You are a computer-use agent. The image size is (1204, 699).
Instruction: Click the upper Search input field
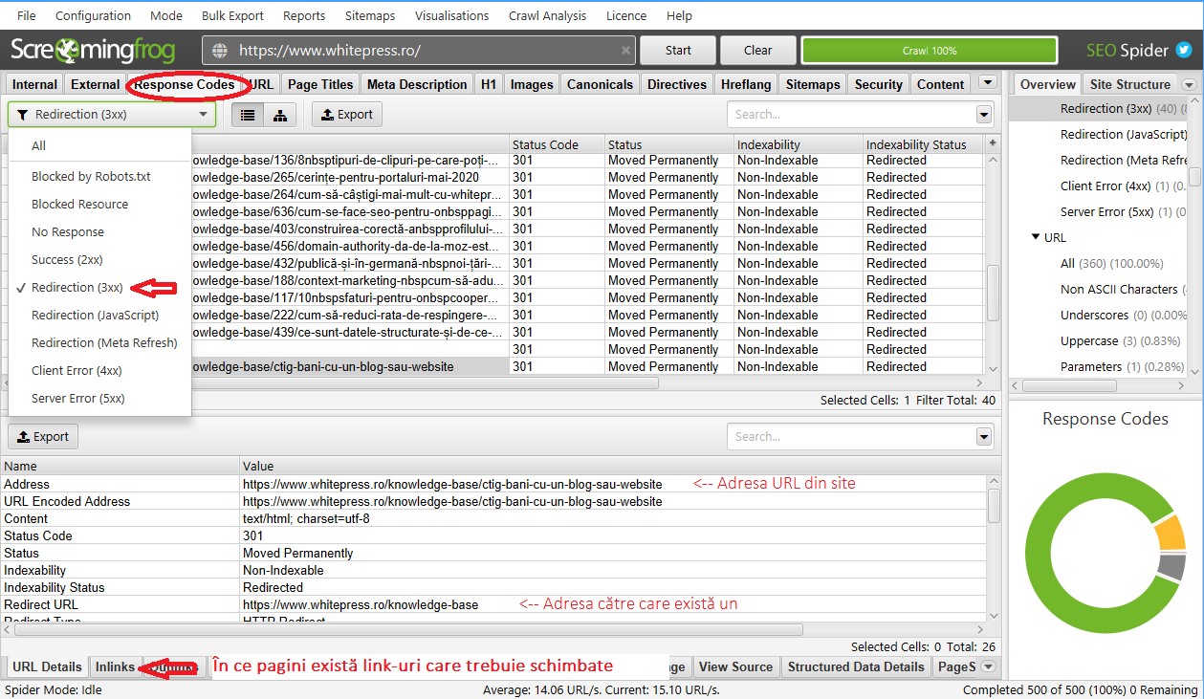pyautogui.click(x=851, y=115)
